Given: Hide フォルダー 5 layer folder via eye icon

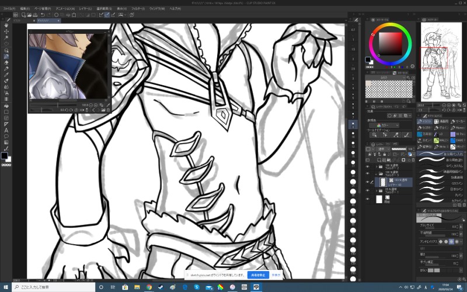Looking at the screenshot, I should [x=368, y=173].
